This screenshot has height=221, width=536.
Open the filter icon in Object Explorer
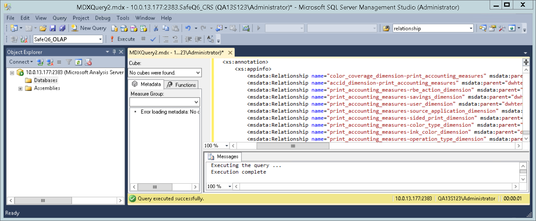point(69,62)
